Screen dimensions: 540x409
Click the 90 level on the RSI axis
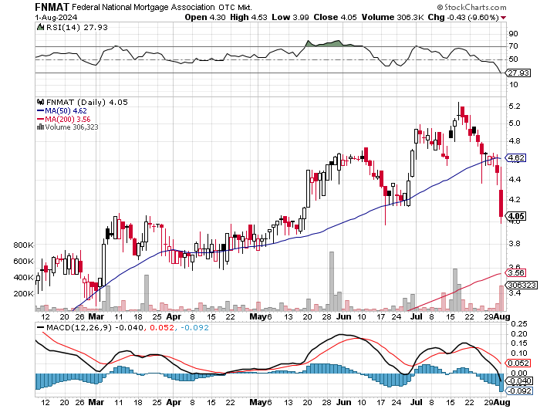pos(513,34)
